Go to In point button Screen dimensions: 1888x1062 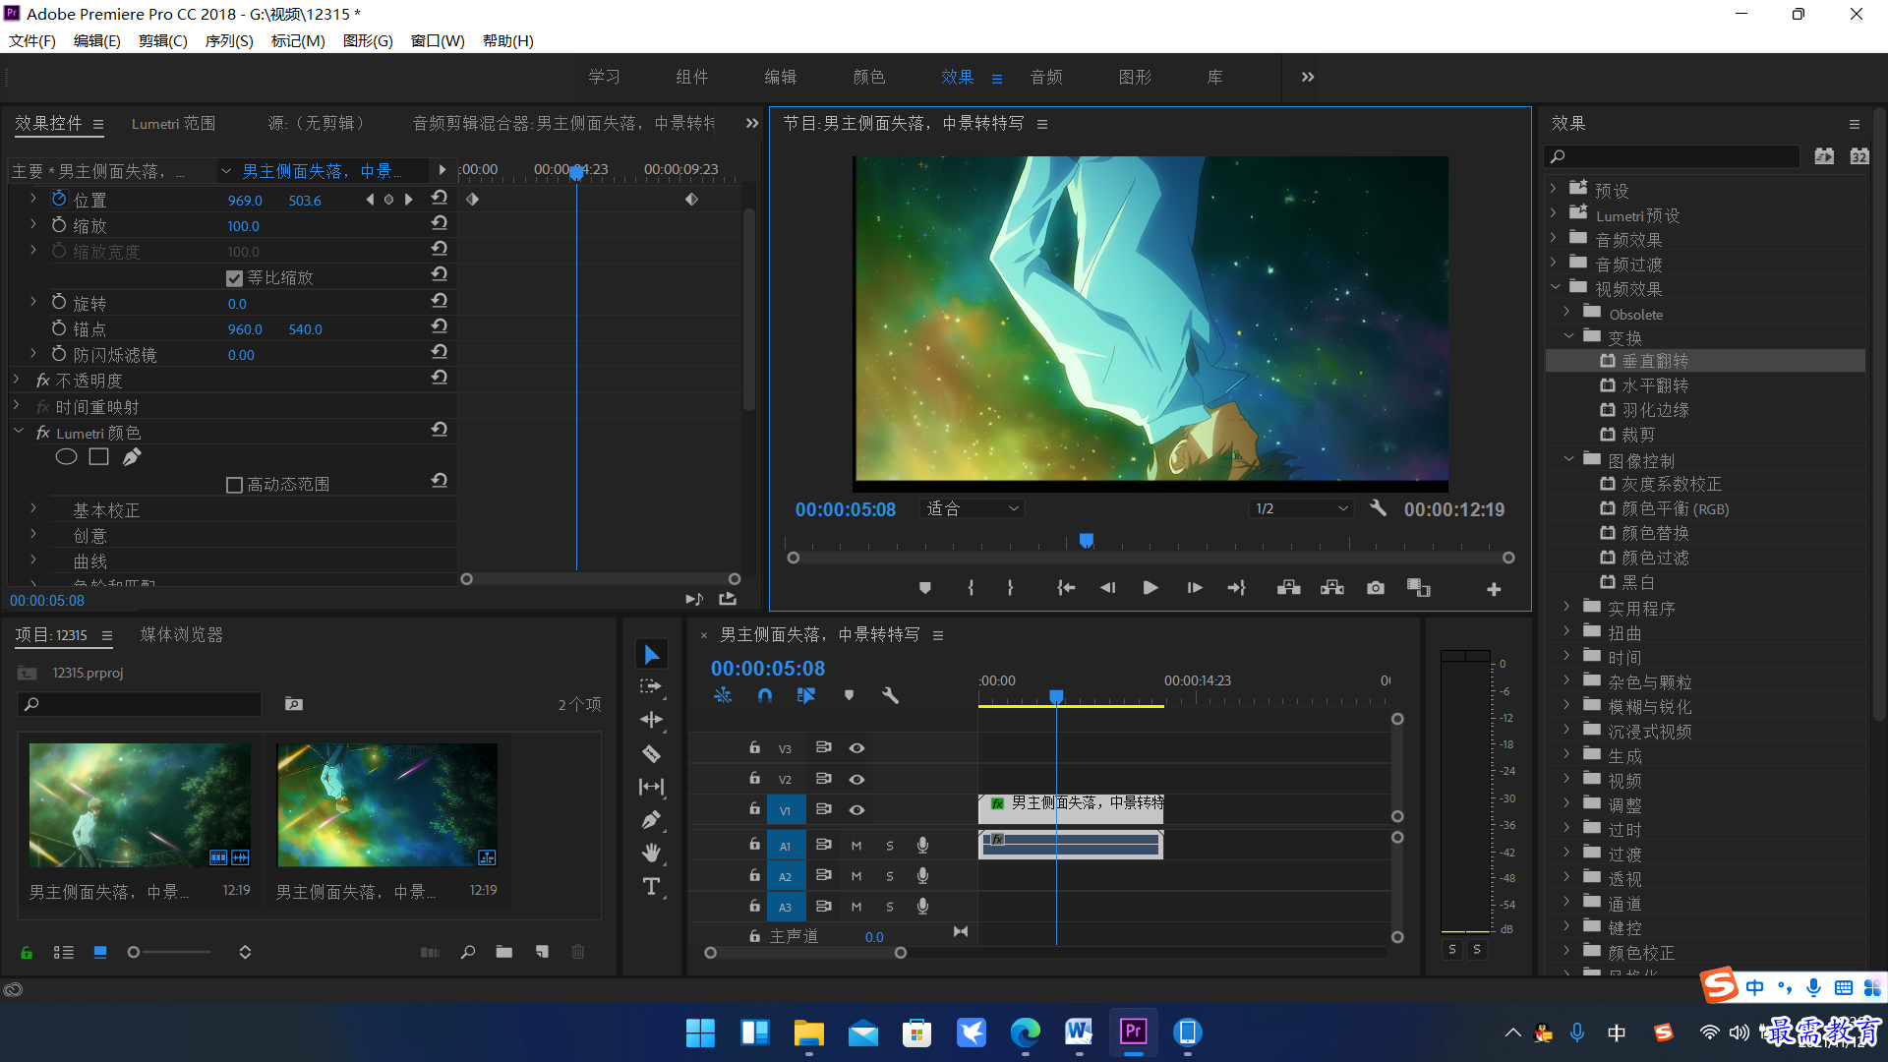(1066, 588)
